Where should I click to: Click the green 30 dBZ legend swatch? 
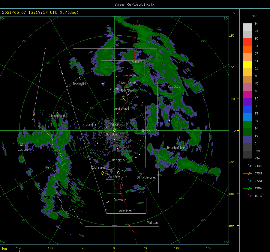[247, 124]
